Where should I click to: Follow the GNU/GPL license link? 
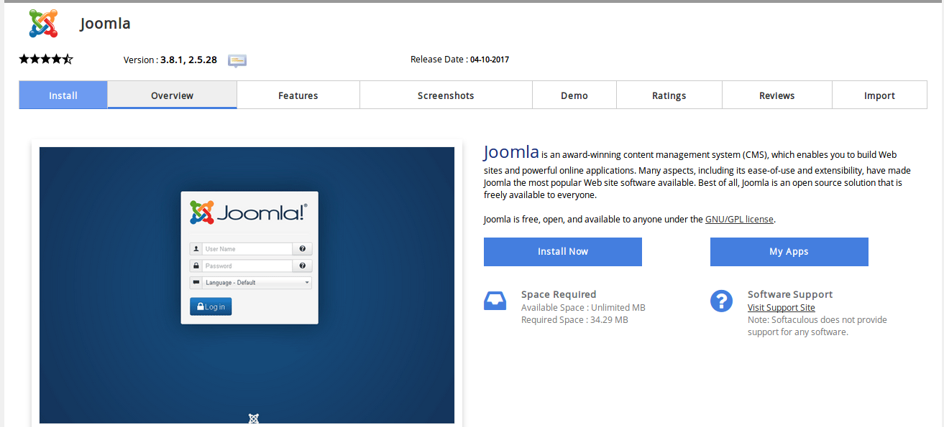point(739,220)
